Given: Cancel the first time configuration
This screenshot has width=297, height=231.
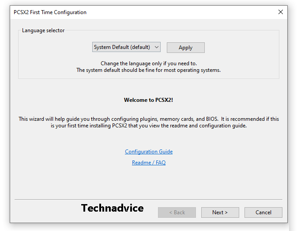Looking at the screenshot, I should (263, 212).
